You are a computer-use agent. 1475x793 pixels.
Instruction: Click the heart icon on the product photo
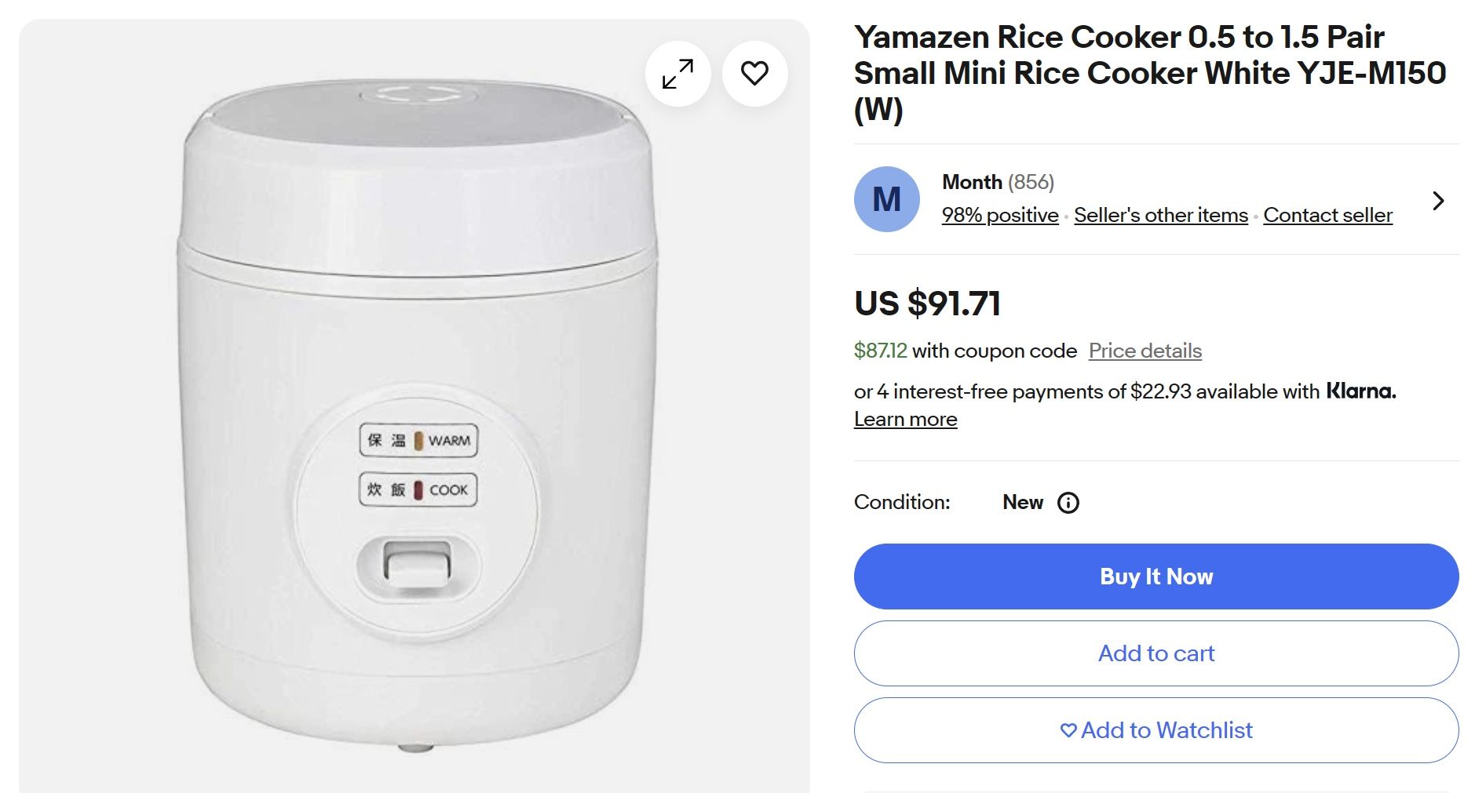(x=754, y=73)
